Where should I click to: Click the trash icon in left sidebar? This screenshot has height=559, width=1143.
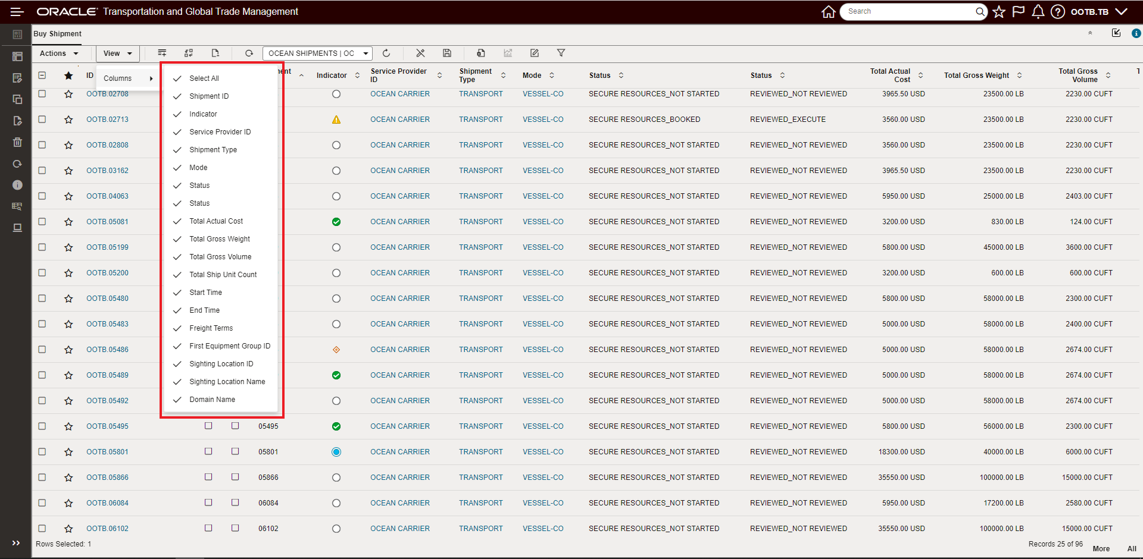[x=17, y=142]
